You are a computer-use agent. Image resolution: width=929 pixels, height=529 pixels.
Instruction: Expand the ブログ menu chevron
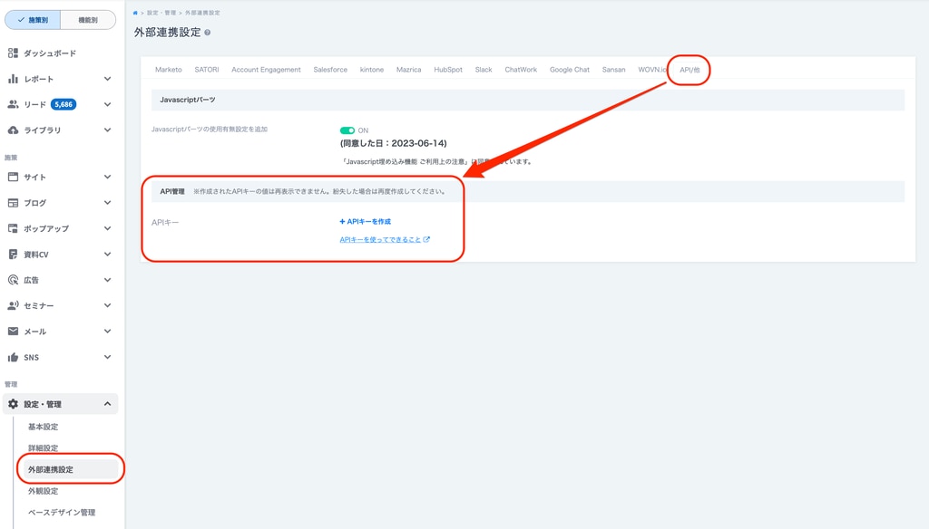coord(107,203)
